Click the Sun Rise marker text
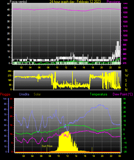This screenshot has height=160, width=134. [47, 146]
